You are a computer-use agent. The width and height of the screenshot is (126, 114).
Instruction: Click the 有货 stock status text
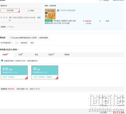(107, 21)
